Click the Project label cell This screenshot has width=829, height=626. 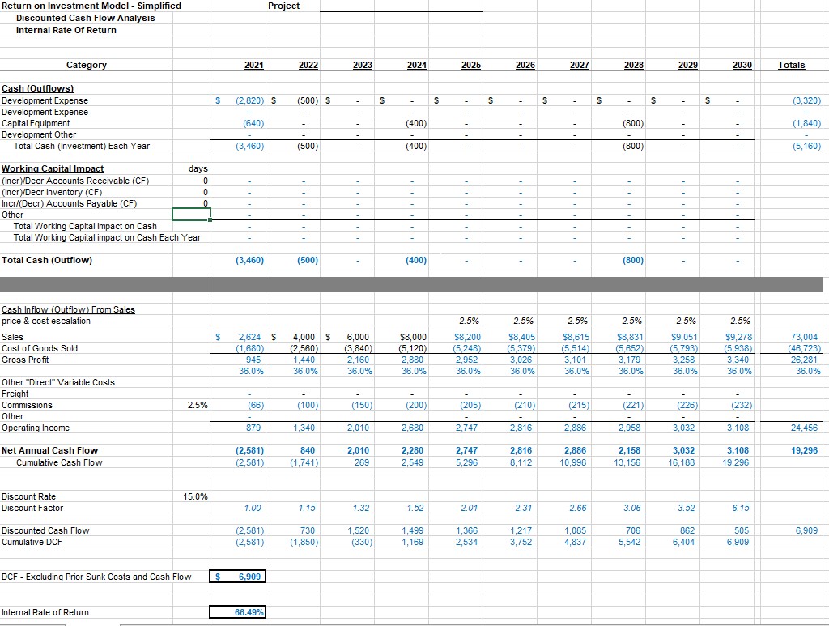pyautogui.click(x=284, y=6)
